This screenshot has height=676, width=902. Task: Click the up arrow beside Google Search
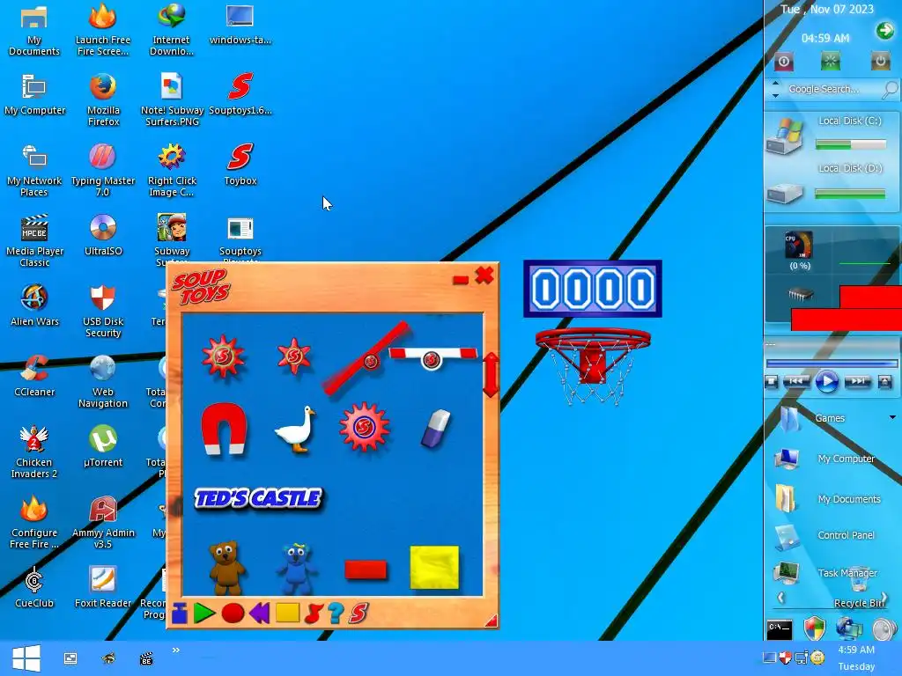pyautogui.click(x=775, y=84)
